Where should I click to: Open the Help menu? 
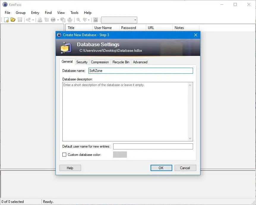(x=88, y=13)
